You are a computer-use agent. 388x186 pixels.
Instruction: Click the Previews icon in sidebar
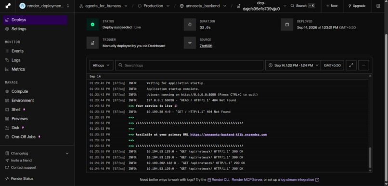point(7,119)
